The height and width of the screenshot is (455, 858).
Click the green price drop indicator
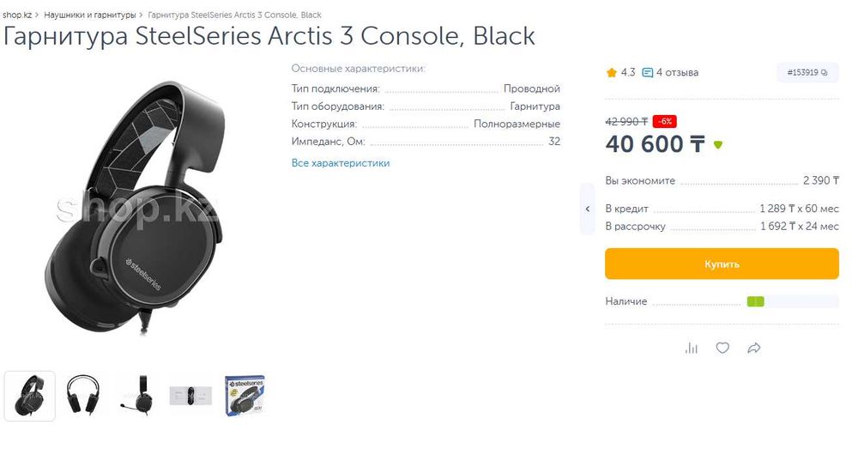coord(718,145)
